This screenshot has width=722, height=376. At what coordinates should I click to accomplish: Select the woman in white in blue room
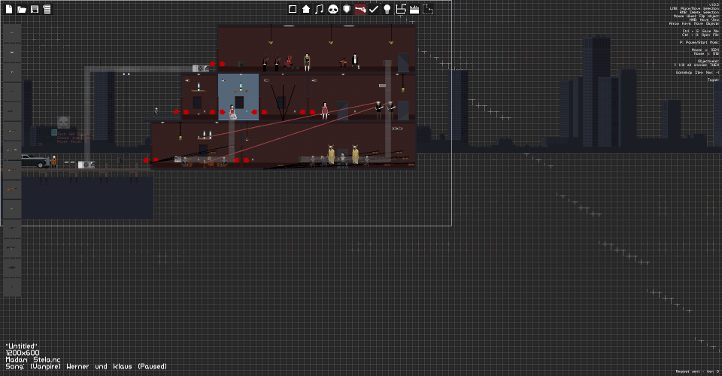[232, 112]
